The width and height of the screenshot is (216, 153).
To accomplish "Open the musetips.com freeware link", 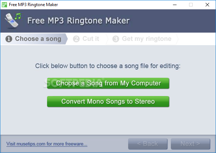I will click(x=47, y=144).
